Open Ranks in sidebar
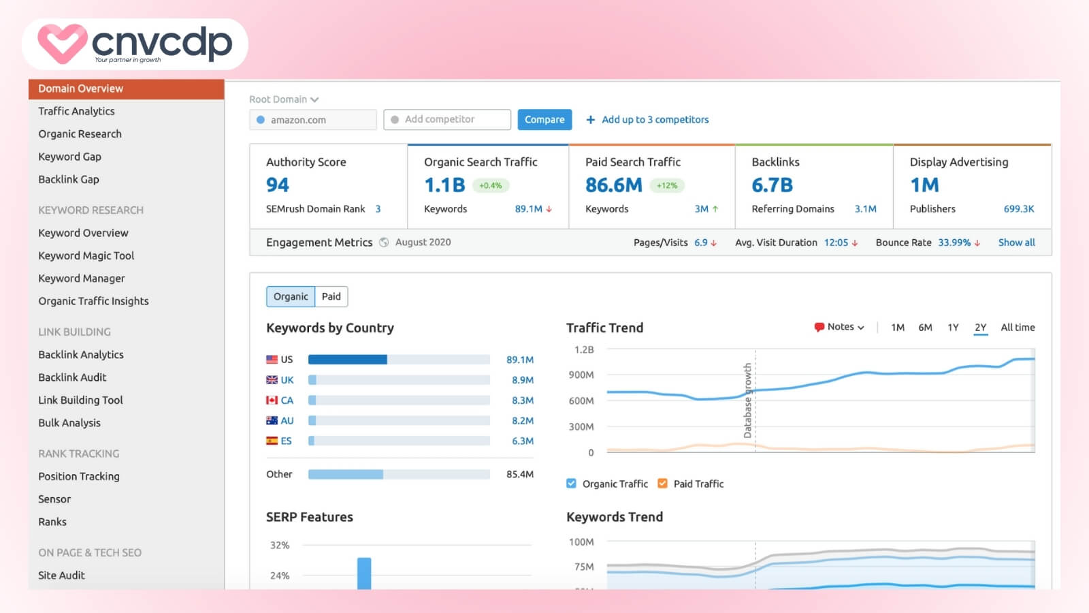 coord(52,522)
